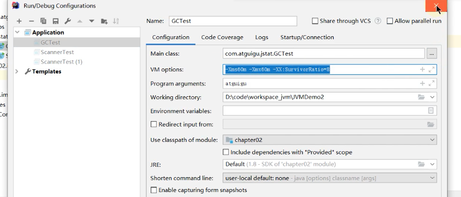Add a new configuration with plus icon
461x197 pixels.
tap(19, 21)
